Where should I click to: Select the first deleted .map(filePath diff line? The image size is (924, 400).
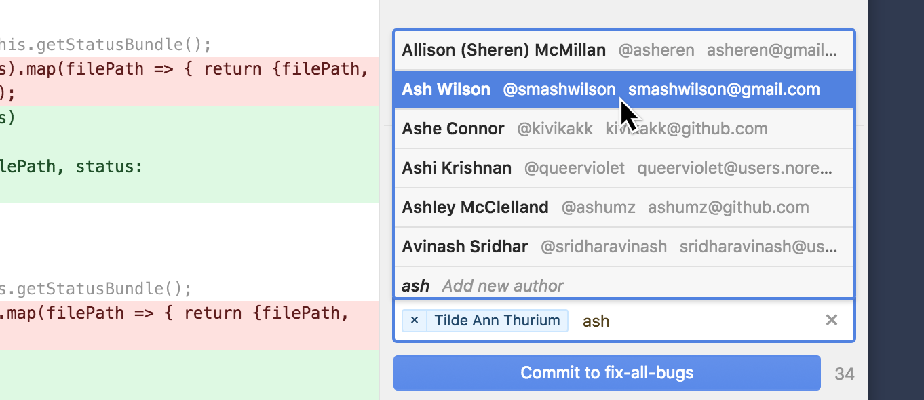[x=189, y=69]
